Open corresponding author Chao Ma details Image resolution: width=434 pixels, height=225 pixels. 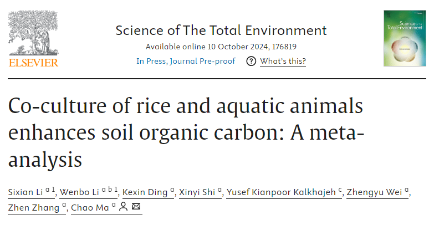(91, 207)
